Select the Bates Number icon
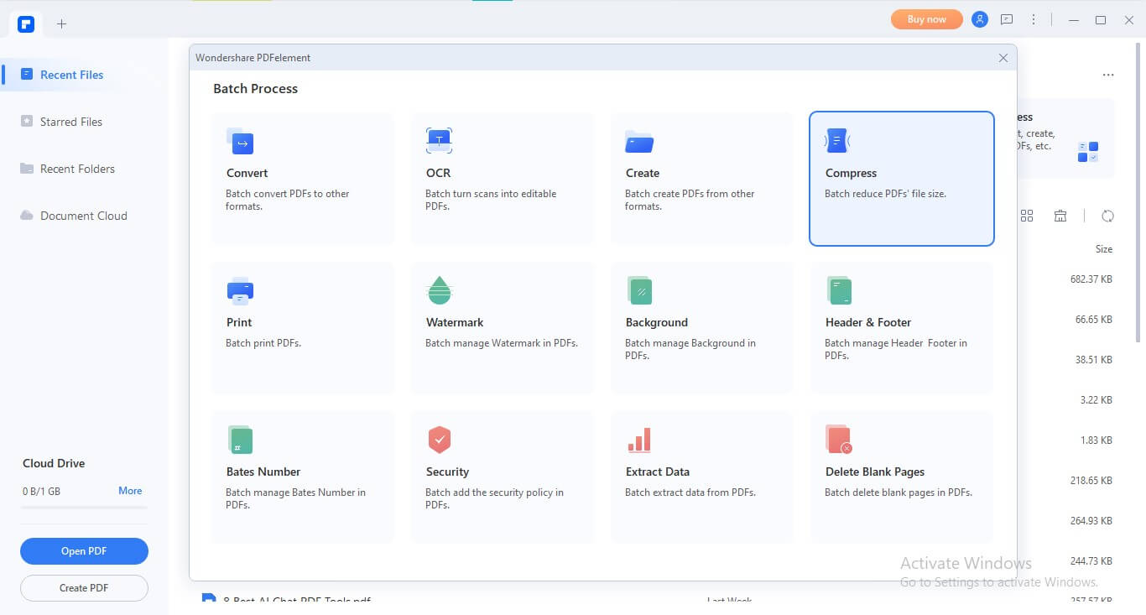This screenshot has height=615, width=1146. click(240, 440)
